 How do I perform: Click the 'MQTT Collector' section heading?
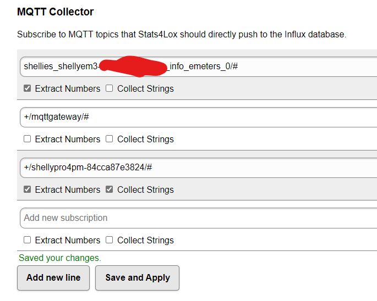[x=55, y=12]
